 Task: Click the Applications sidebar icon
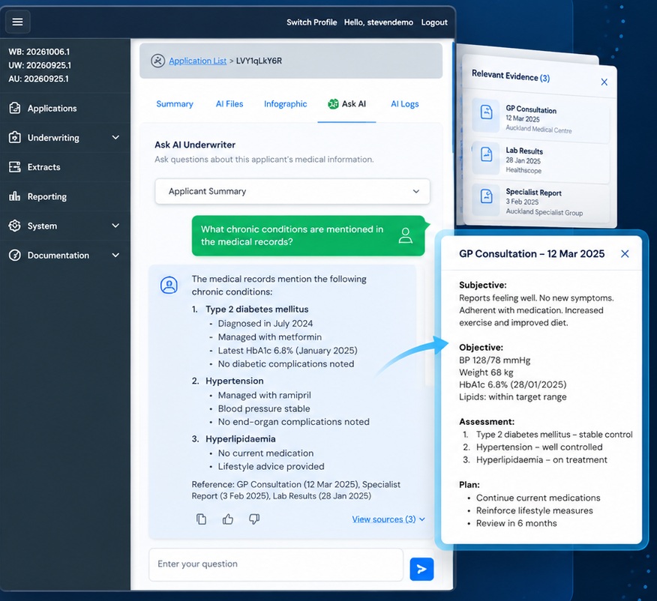click(15, 108)
